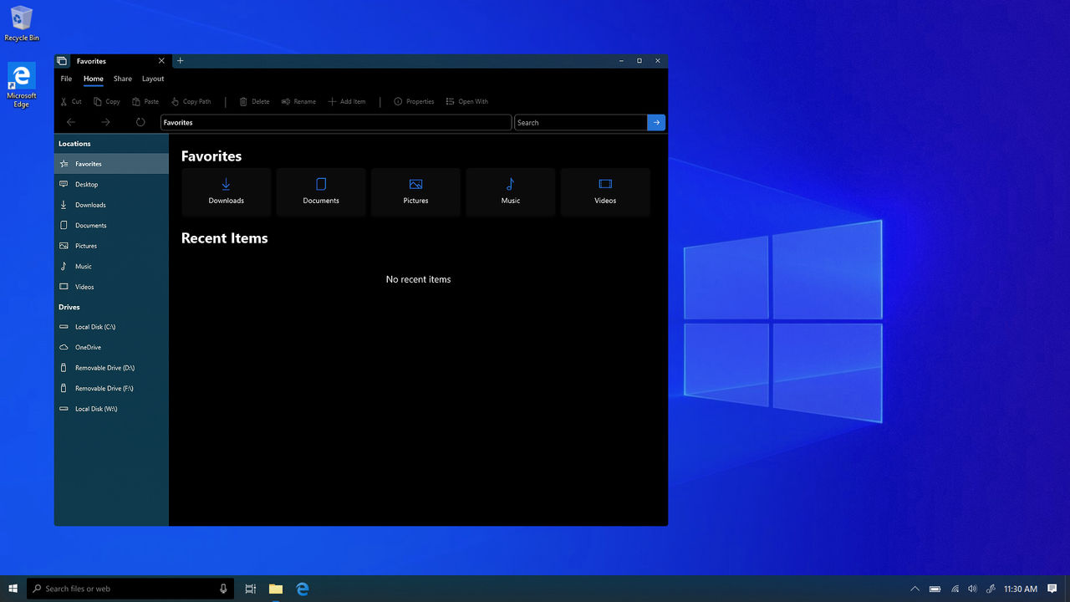Collapse the Drives section in the sidebar
1070x602 pixels.
click(x=69, y=307)
